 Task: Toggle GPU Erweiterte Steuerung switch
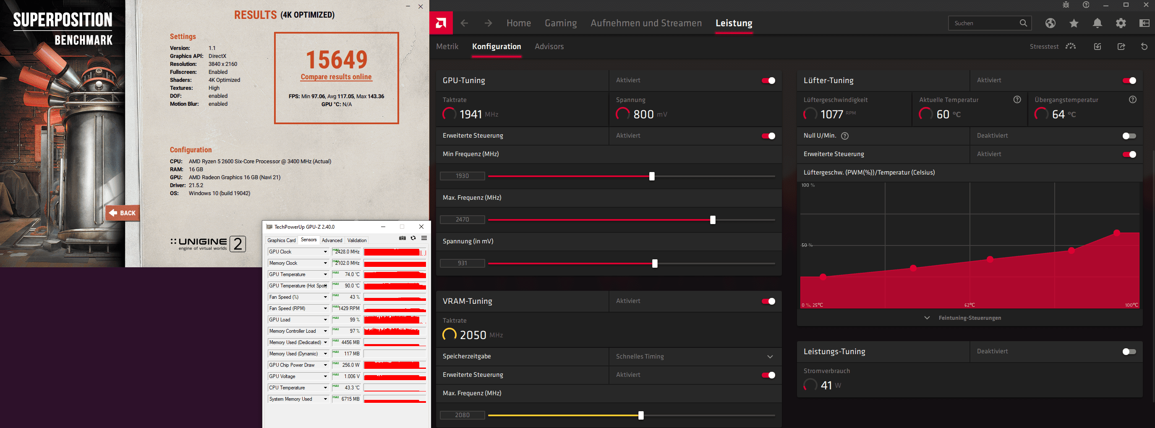(x=768, y=136)
